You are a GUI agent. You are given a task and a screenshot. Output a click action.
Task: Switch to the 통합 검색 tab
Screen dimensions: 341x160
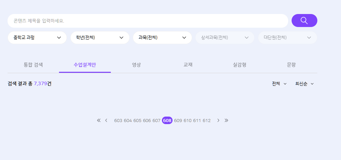tap(33, 65)
